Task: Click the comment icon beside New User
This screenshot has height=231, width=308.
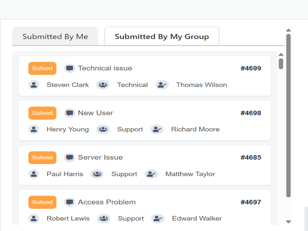Action: pyautogui.click(x=69, y=113)
